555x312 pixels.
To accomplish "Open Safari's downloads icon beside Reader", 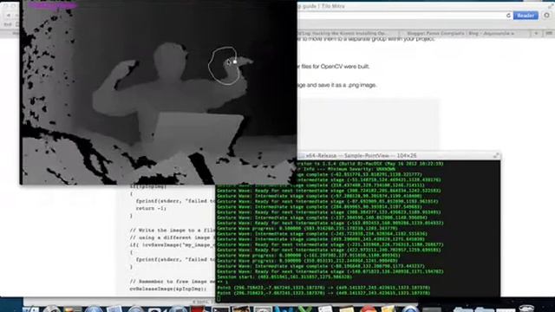I will 546,16.
